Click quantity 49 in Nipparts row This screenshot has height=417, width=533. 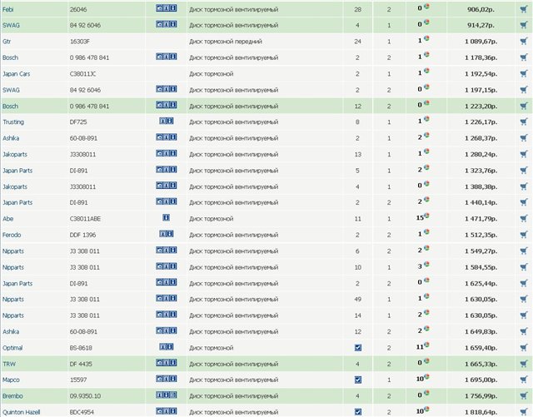pyautogui.click(x=357, y=300)
